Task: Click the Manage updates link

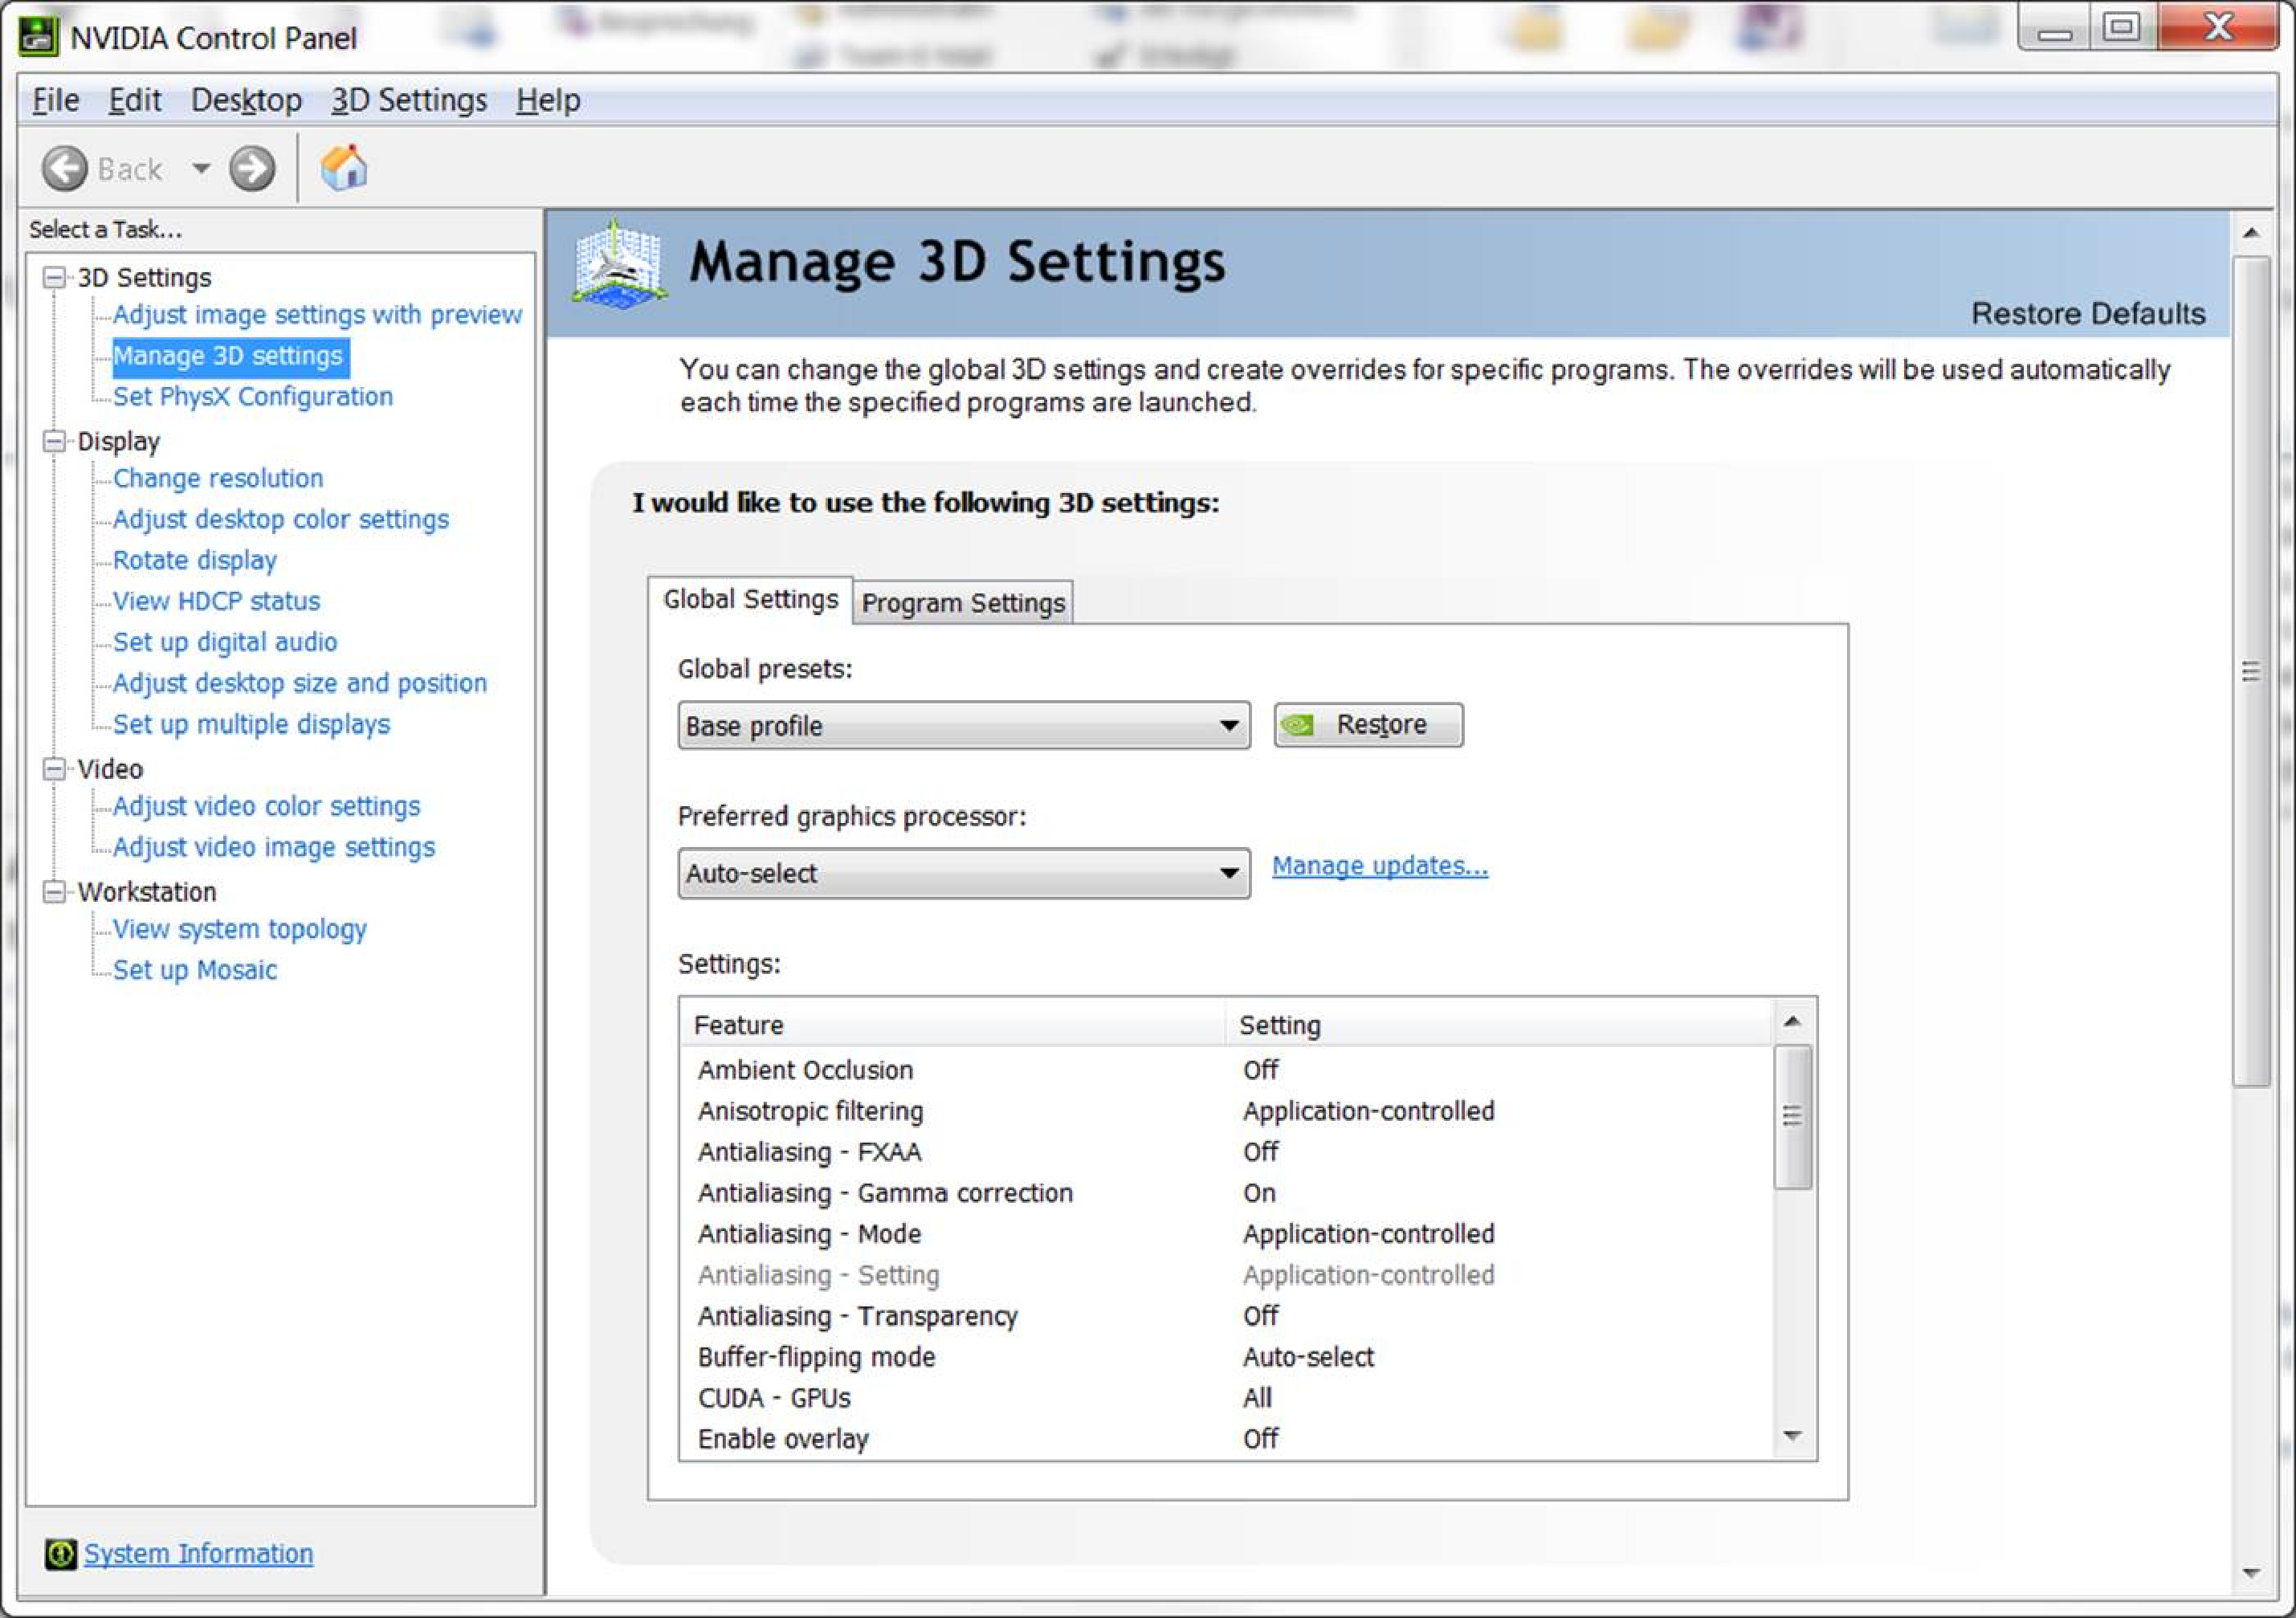Action: tap(1379, 865)
